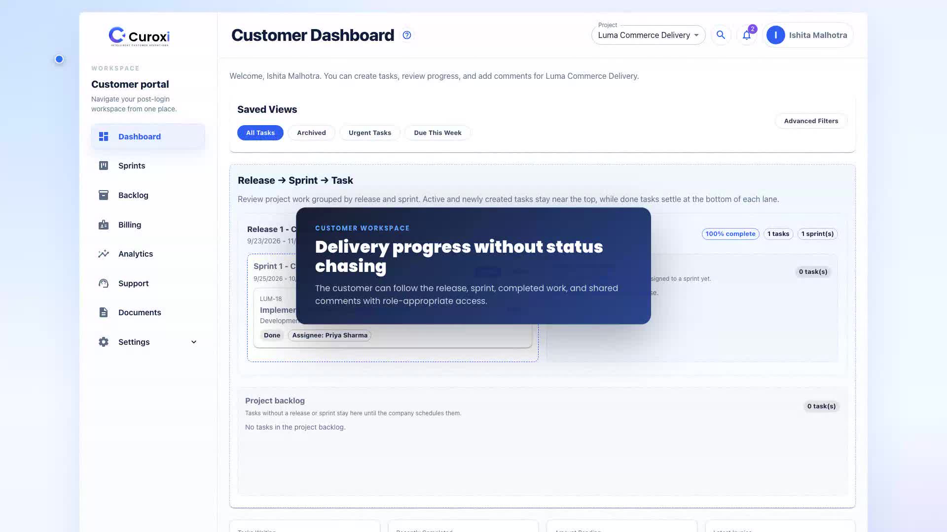The image size is (947, 532).
Task: Click the Sprints board icon
Action: point(104,166)
